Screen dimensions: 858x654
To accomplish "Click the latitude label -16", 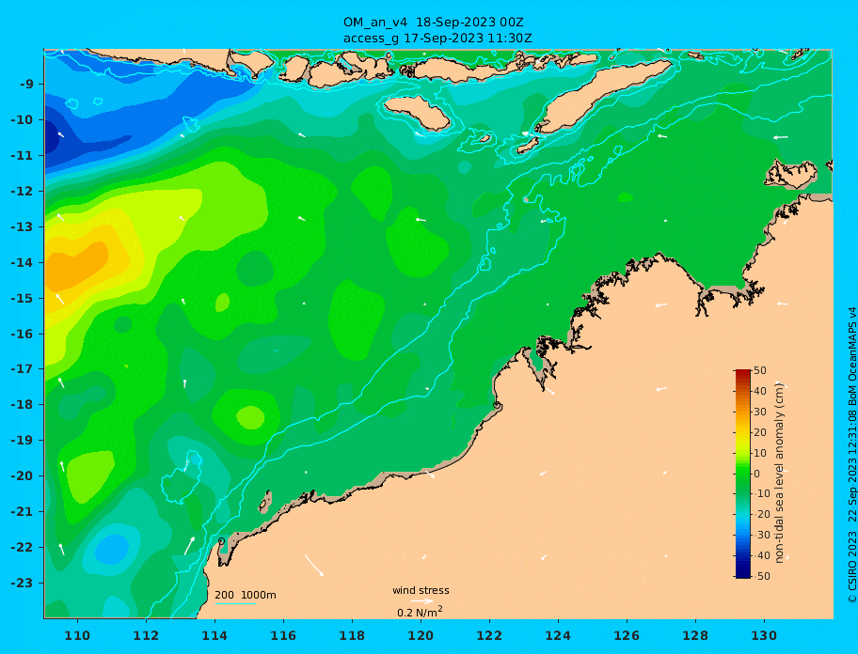I will (x=22, y=334).
